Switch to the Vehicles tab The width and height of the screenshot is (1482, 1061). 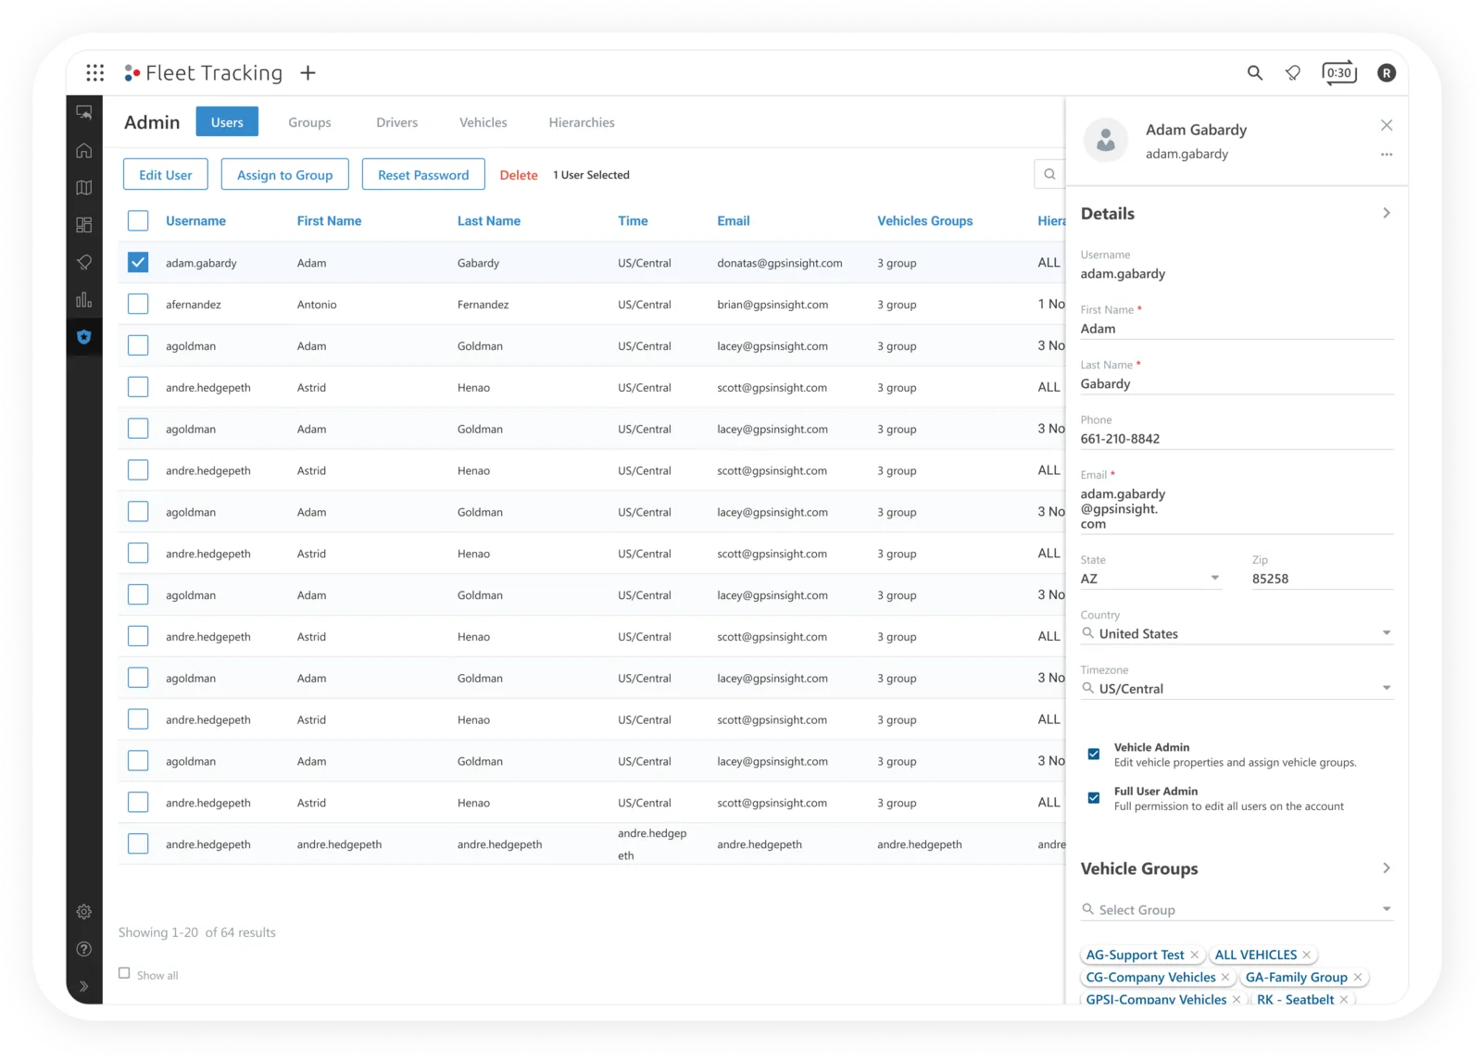[484, 122]
